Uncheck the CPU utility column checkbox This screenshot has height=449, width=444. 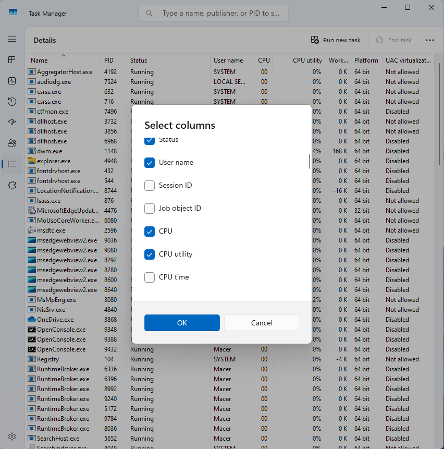click(x=150, y=254)
